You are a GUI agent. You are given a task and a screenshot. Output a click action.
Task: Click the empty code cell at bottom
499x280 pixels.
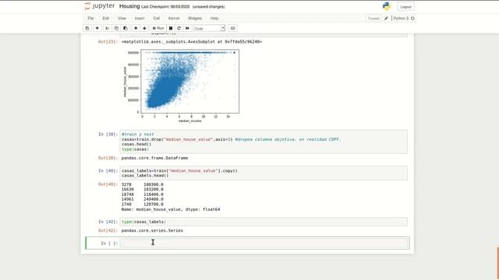[x=264, y=243]
